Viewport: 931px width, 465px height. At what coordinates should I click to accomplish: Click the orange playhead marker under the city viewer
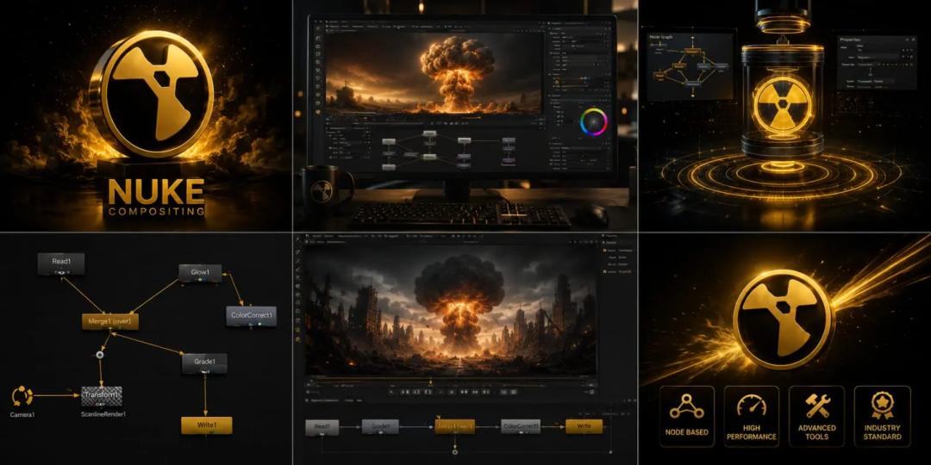pyautogui.click(x=430, y=381)
